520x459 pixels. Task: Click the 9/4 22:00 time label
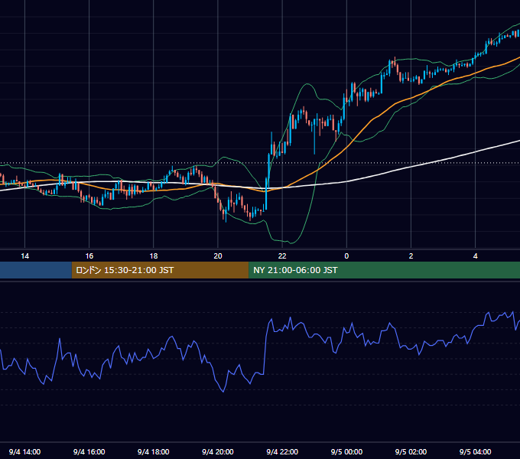pos(282,451)
